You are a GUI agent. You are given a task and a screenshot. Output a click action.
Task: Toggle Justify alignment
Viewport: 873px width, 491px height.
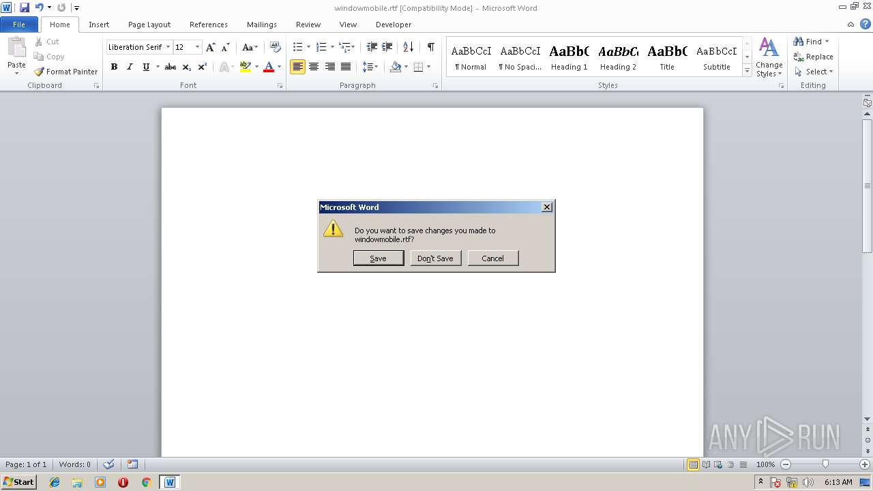pos(346,67)
